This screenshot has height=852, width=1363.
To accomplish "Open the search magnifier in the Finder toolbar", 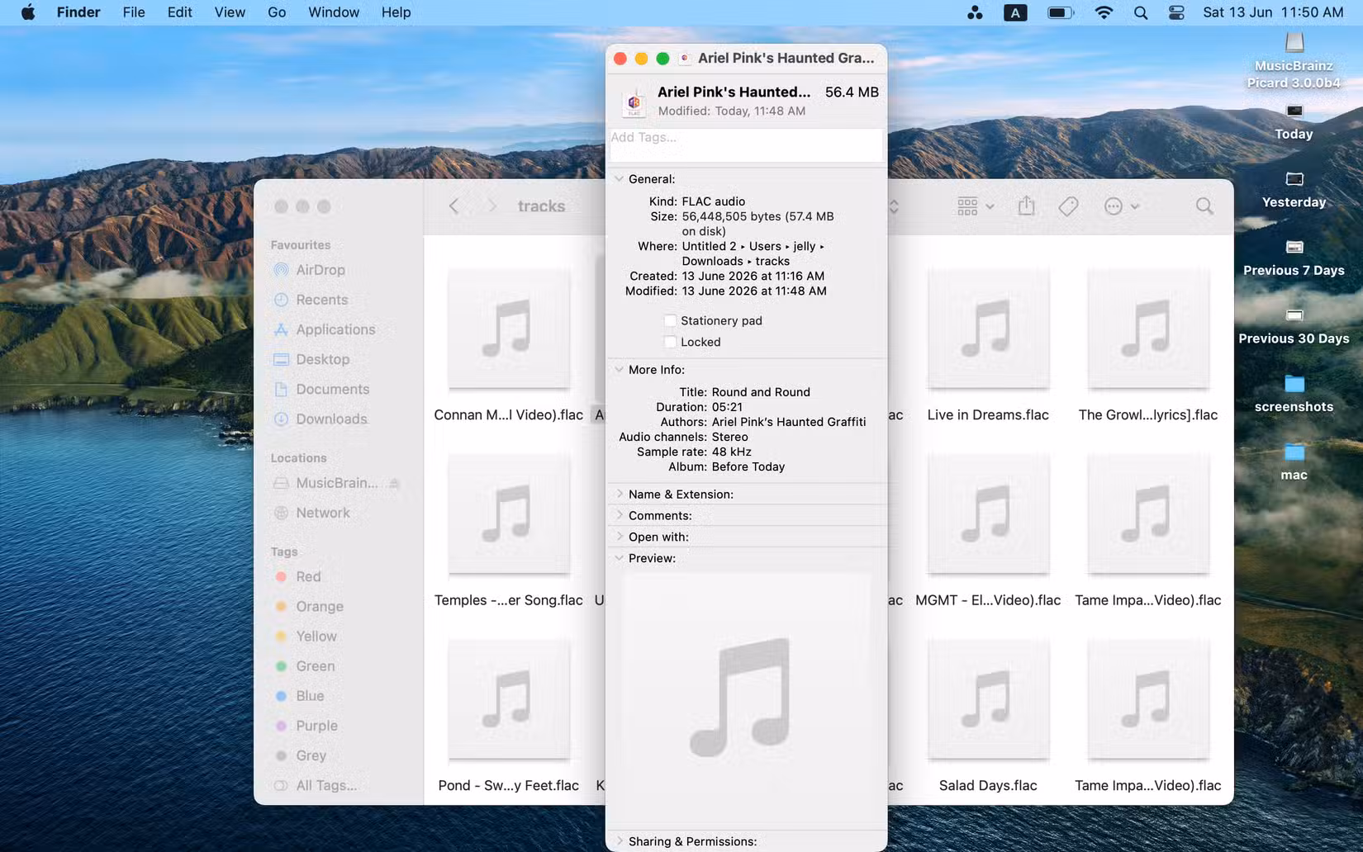I will [1204, 206].
